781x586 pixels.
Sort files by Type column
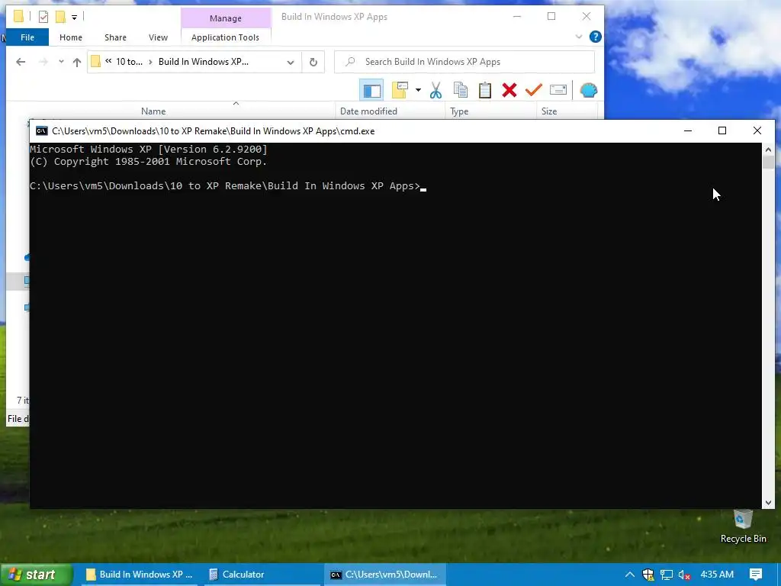point(459,111)
